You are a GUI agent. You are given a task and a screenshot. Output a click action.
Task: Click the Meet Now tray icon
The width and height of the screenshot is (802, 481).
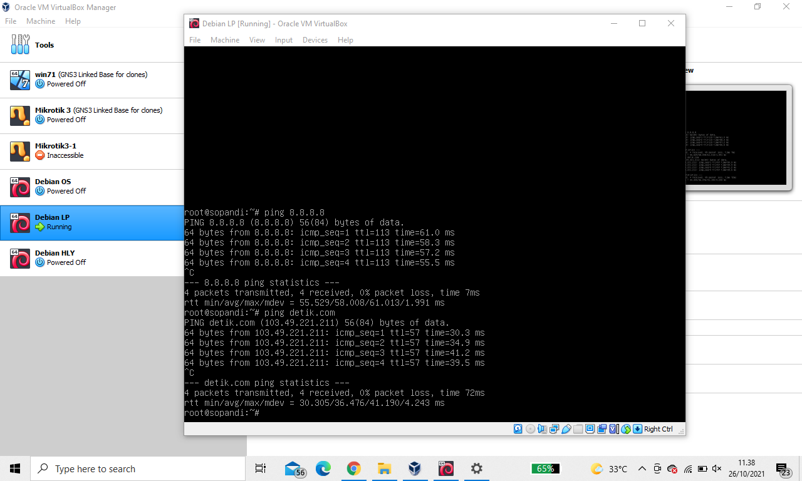coord(657,468)
